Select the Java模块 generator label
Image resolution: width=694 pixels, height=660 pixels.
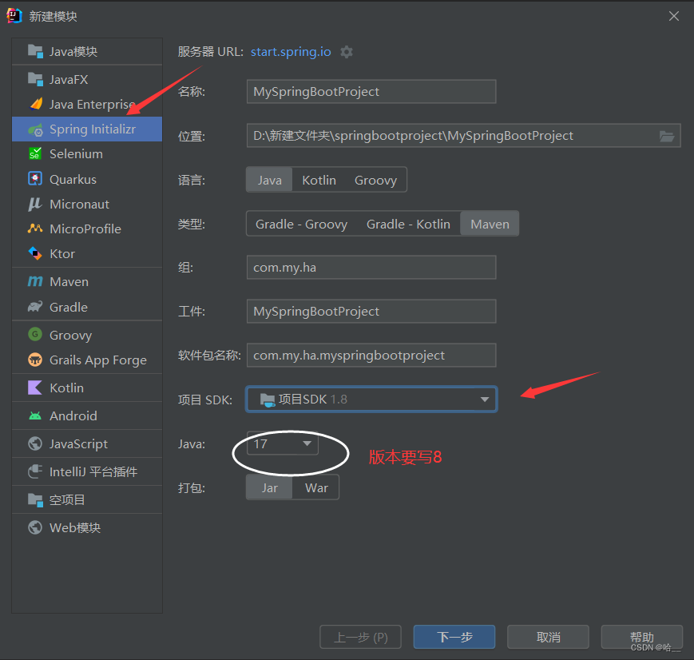tap(73, 51)
